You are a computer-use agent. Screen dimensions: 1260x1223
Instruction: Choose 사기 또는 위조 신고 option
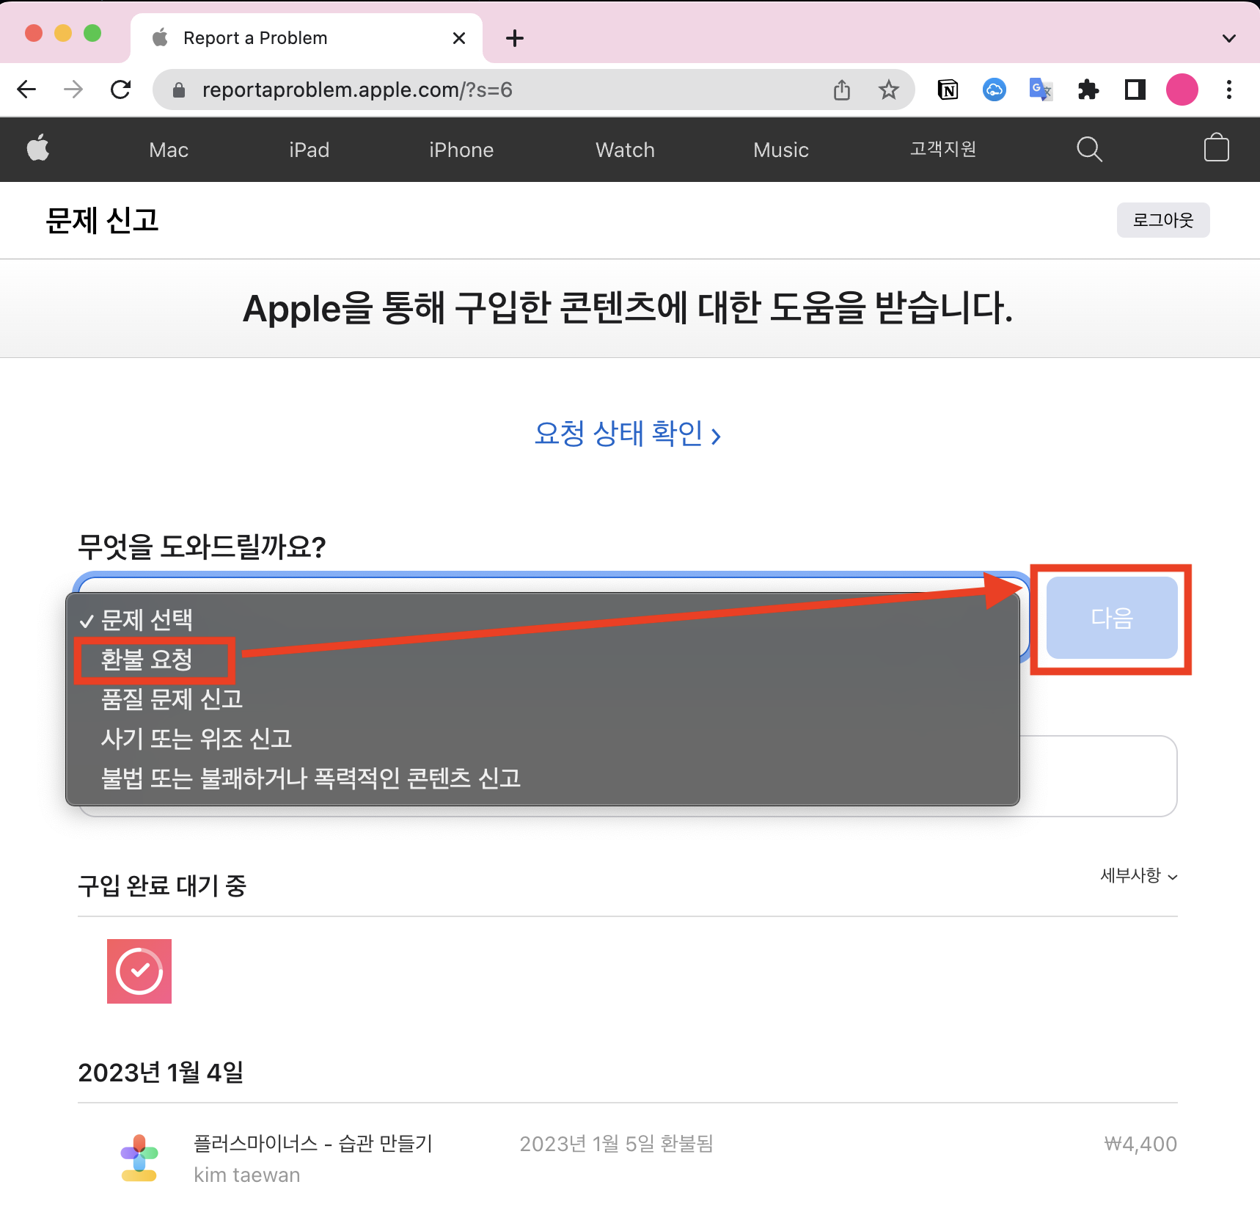543,738
